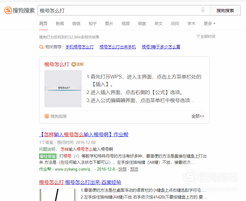246x201 pixels.
Task: Open the 快照 cached page link
Action: [122, 169]
